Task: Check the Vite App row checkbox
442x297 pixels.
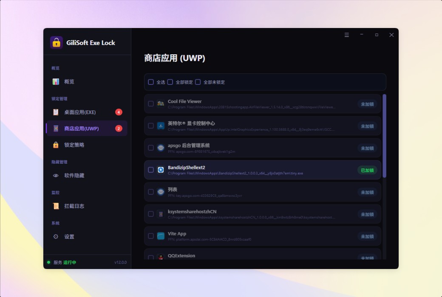Action: pyautogui.click(x=151, y=236)
